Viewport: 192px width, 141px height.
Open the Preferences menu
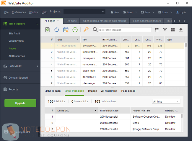tap(19, 12)
